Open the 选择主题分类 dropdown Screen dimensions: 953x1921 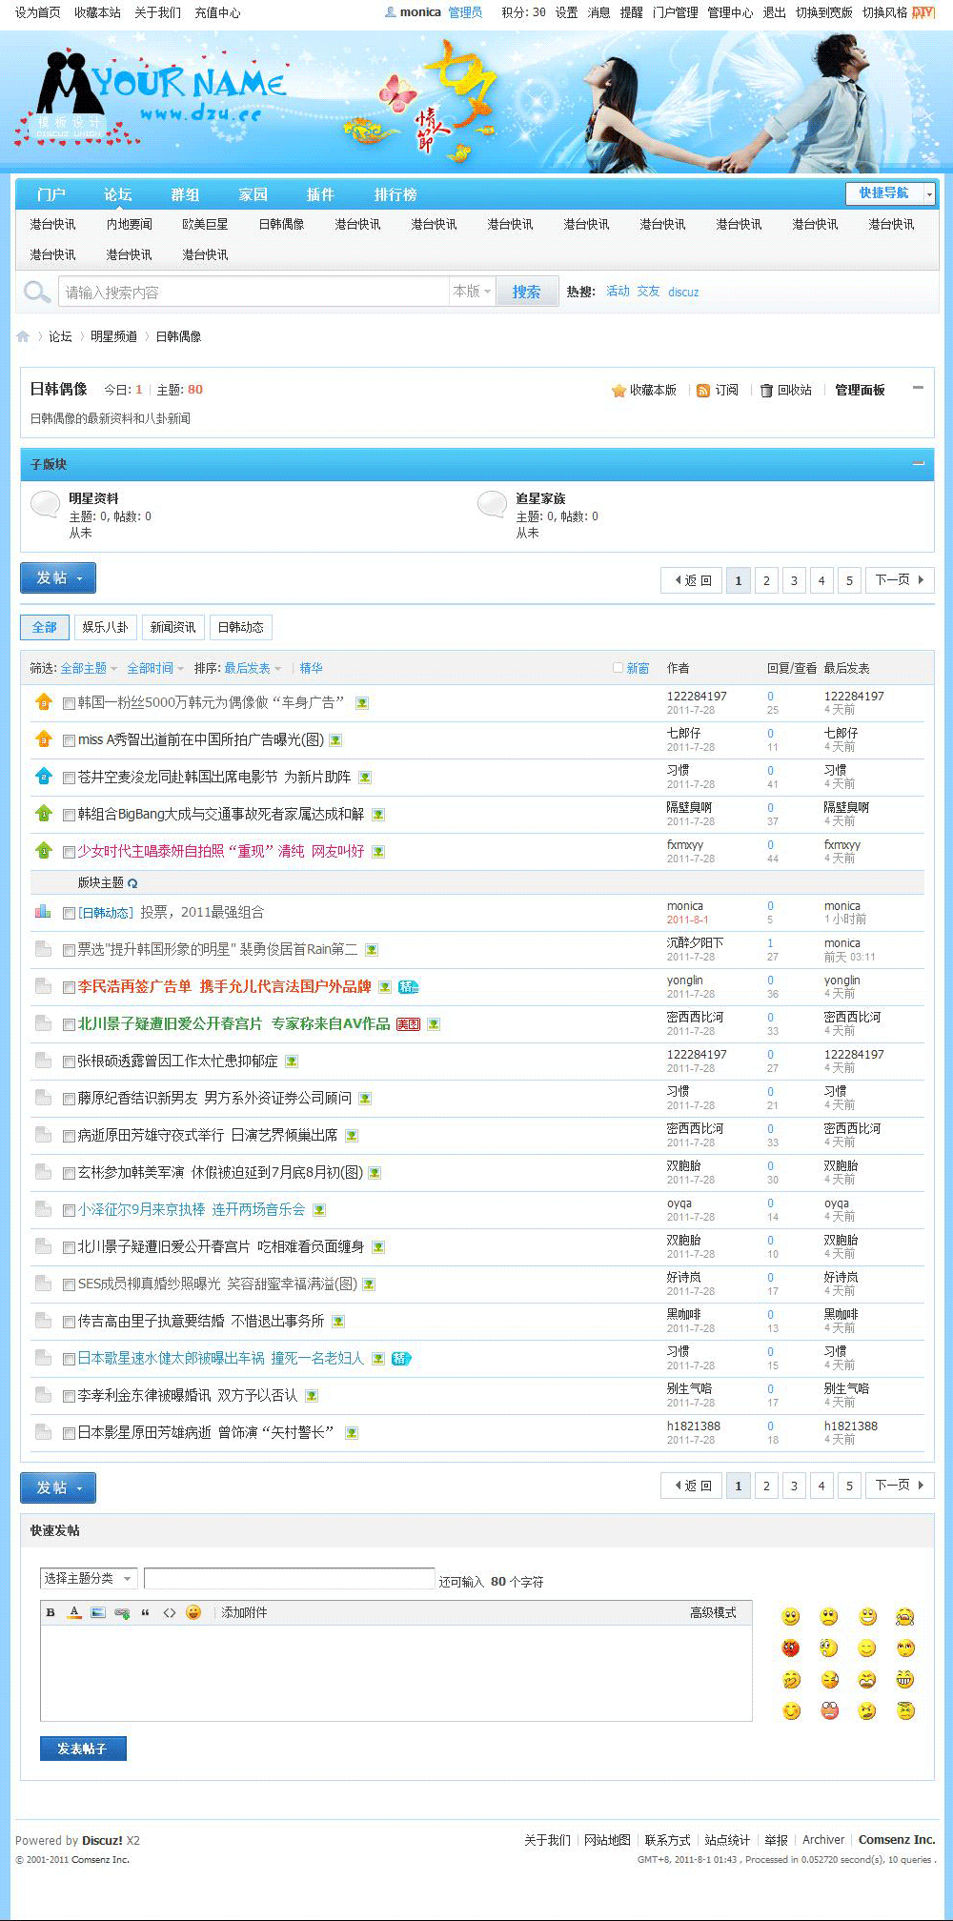tap(89, 1578)
